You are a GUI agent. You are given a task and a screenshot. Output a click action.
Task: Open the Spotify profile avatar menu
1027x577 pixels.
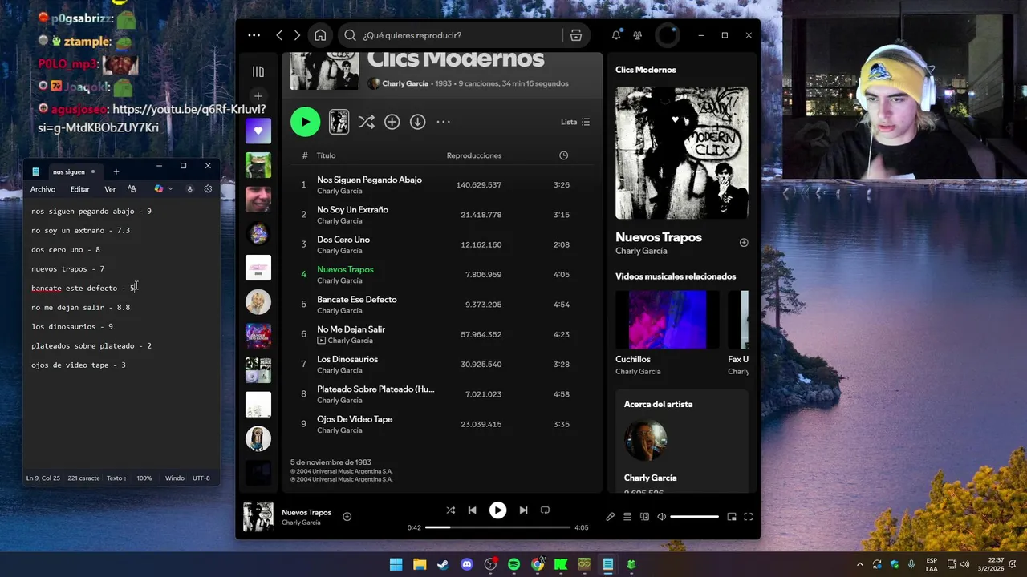point(667,35)
